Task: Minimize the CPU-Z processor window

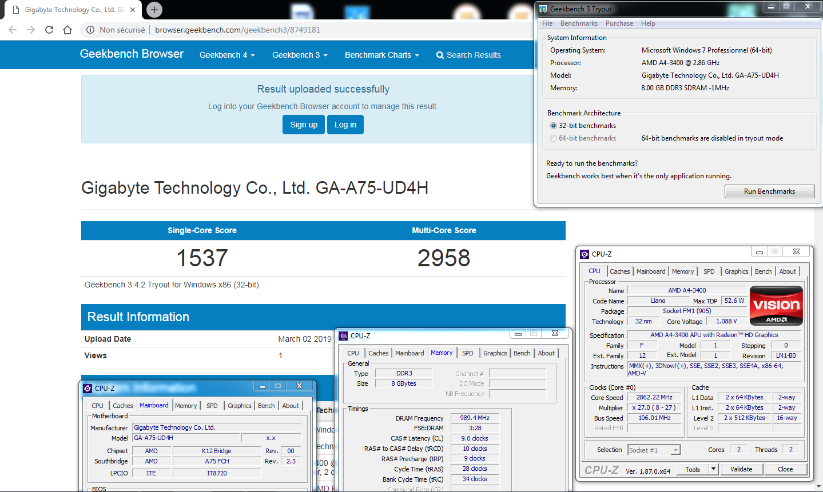Action: 759,251
